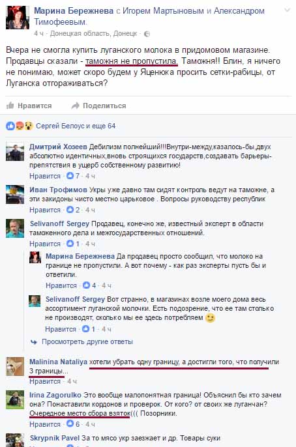Click the smiley emoji in Selivanoff Sergey's reply
This screenshot has width=296, height=447.
pyautogui.click(x=211, y=318)
